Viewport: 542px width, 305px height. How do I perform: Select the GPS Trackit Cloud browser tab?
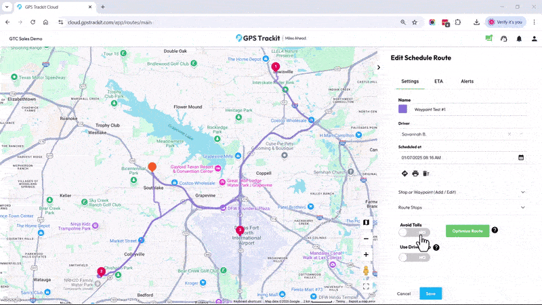point(55,7)
